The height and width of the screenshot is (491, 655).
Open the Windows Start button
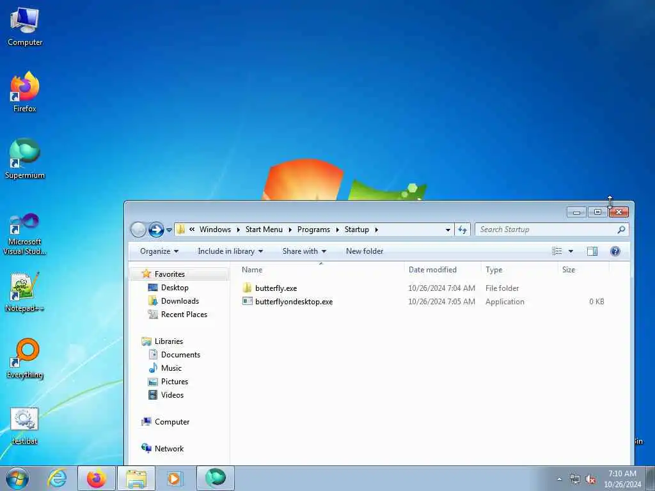[x=17, y=478]
